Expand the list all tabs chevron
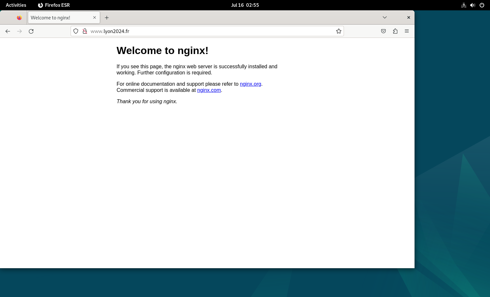Image resolution: width=490 pixels, height=297 pixels. (x=385, y=17)
